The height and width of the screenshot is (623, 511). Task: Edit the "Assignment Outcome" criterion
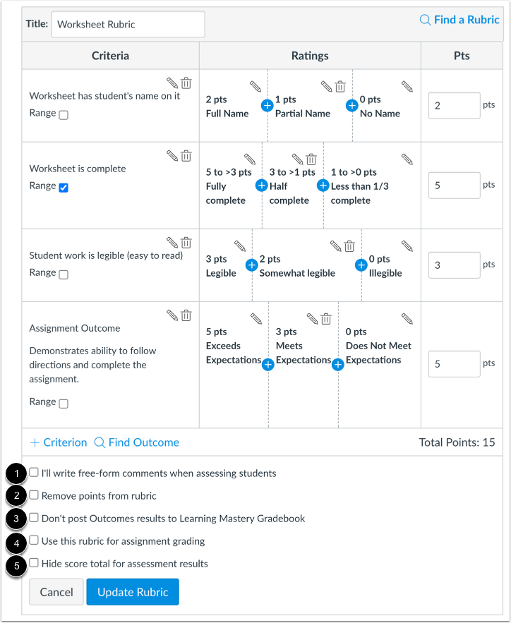click(x=173, y=316)
